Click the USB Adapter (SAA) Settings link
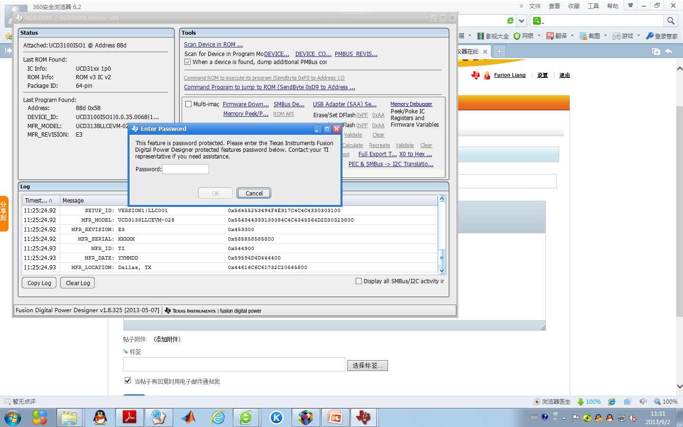 click(x=345, y=104)
